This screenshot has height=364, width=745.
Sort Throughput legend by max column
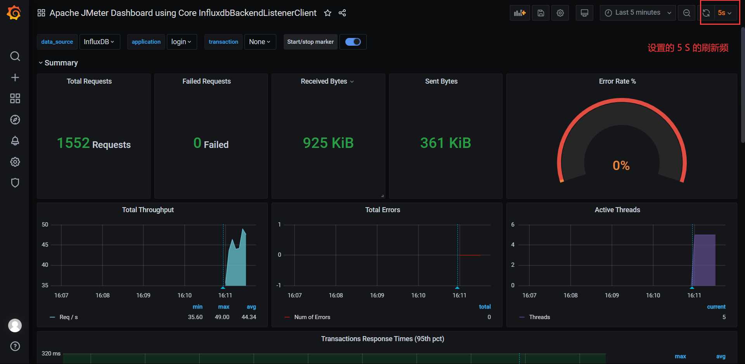click(223, 307)
